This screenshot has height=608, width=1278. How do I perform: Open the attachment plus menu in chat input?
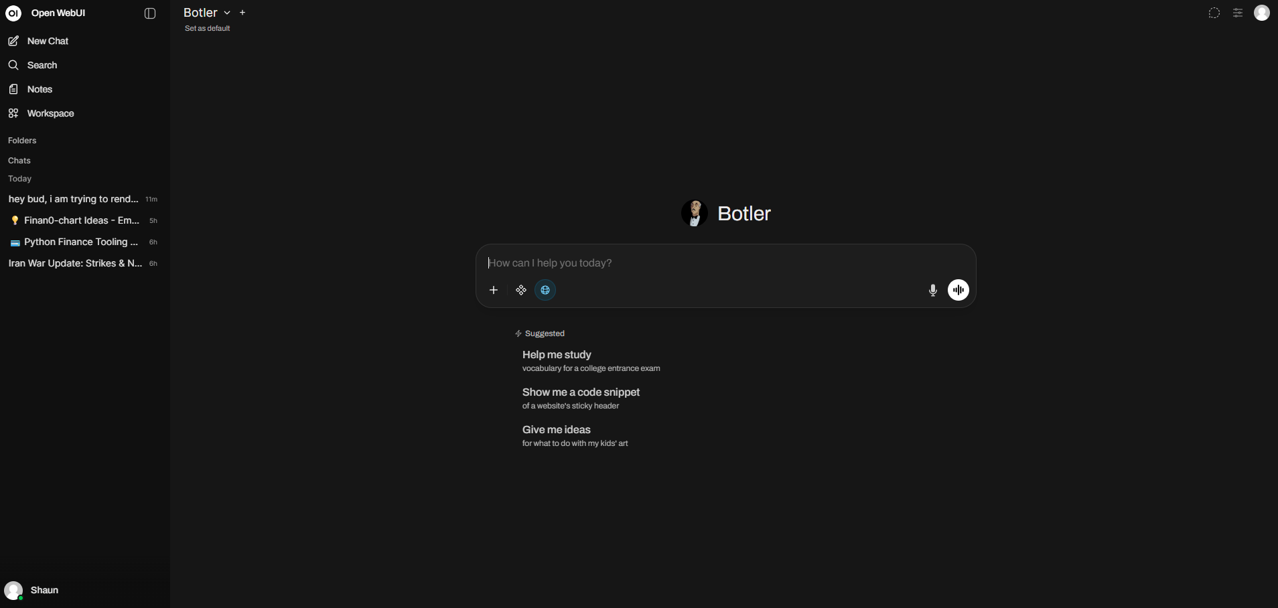[x=494, y=290]
